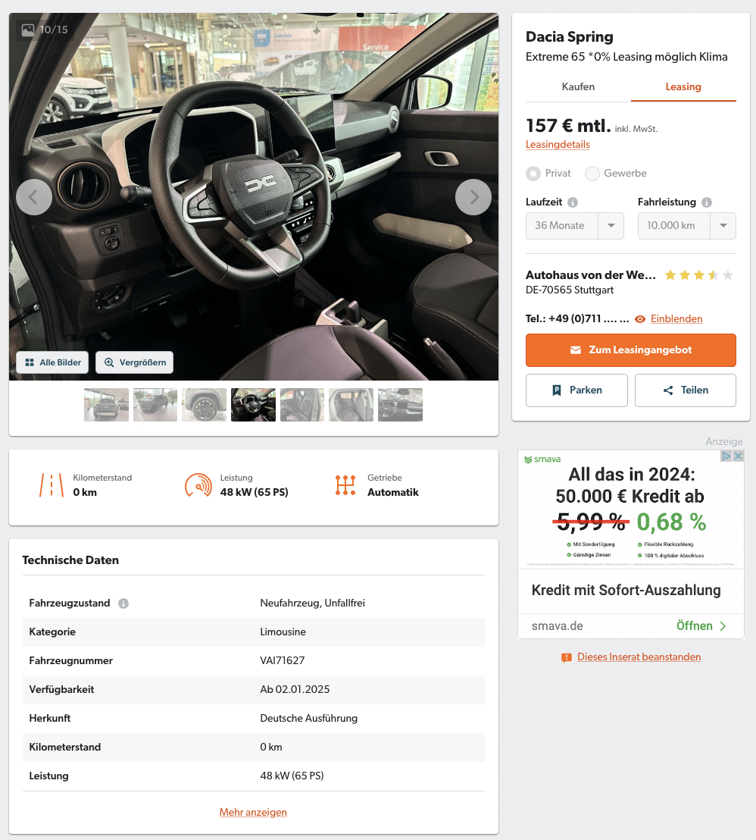Click the Fahrleistung info icon
756x840 pixels.
pos(707,202)
